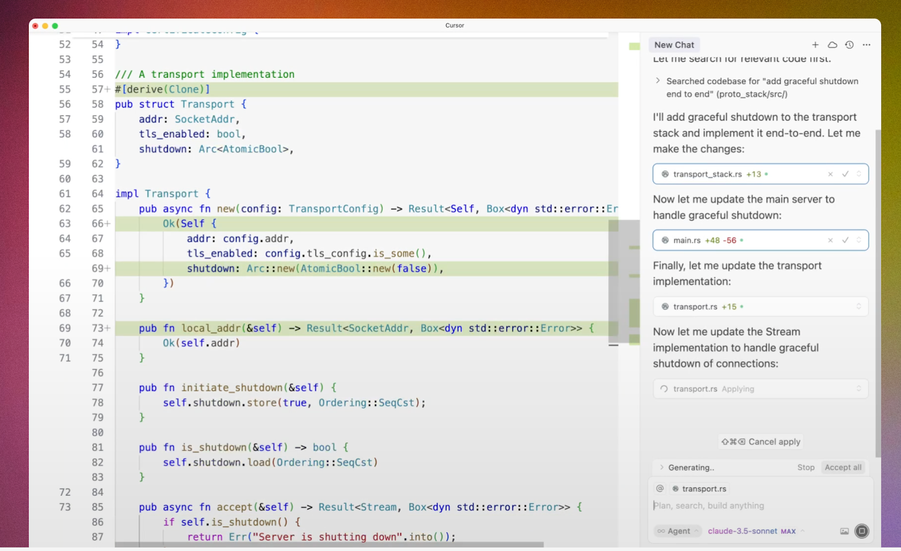
Task: Open the claude-3.5-sonnet model dropdown
Action: 756,531
